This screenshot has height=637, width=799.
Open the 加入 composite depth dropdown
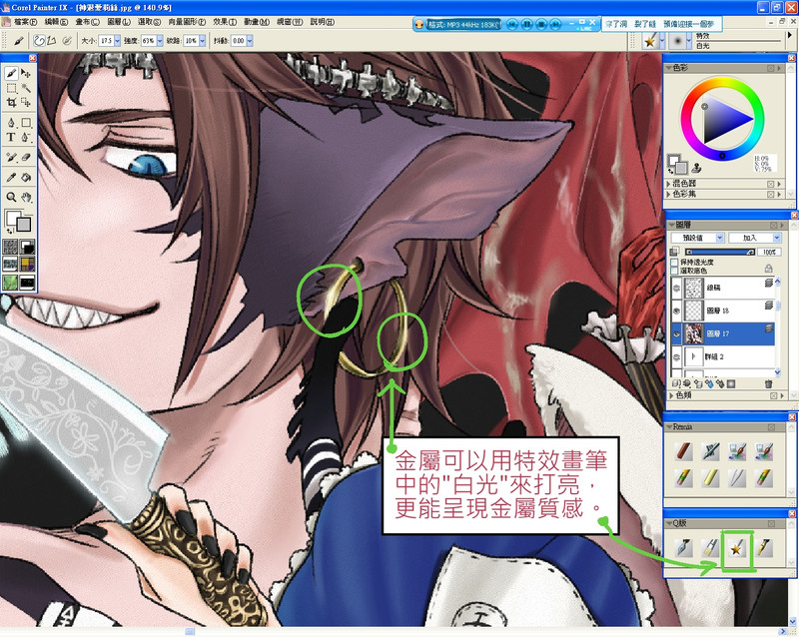(x=755, y=238)
